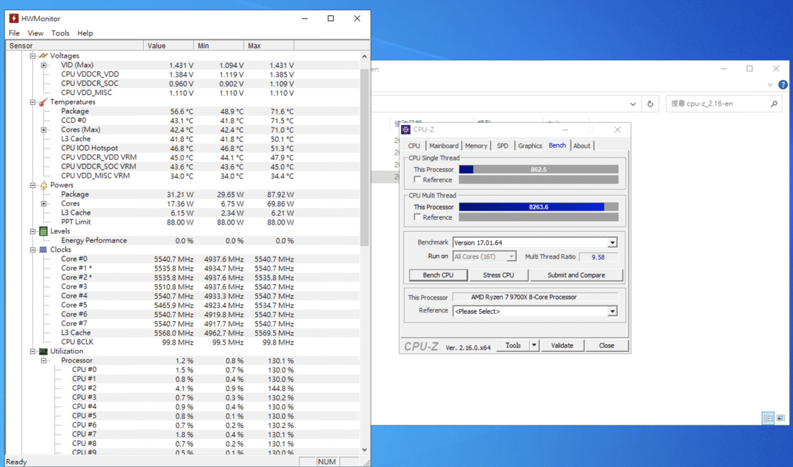This screenshot has width=793, height=467.
Task: Collapse the Powers tree node
Action: [33, 185]
